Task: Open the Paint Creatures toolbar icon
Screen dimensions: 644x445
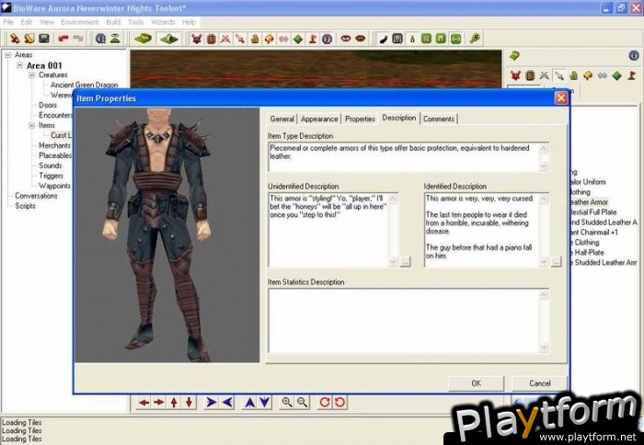Action: (x=197, y=39)
